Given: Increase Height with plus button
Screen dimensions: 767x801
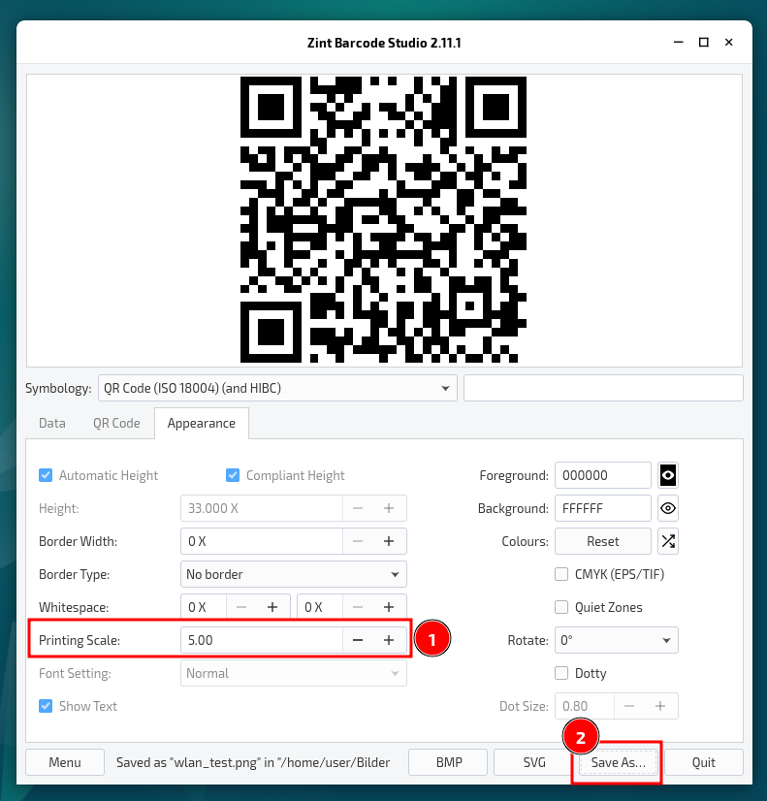Looking at the screenshot, I should pyautogui.click(x=389, y=508).
